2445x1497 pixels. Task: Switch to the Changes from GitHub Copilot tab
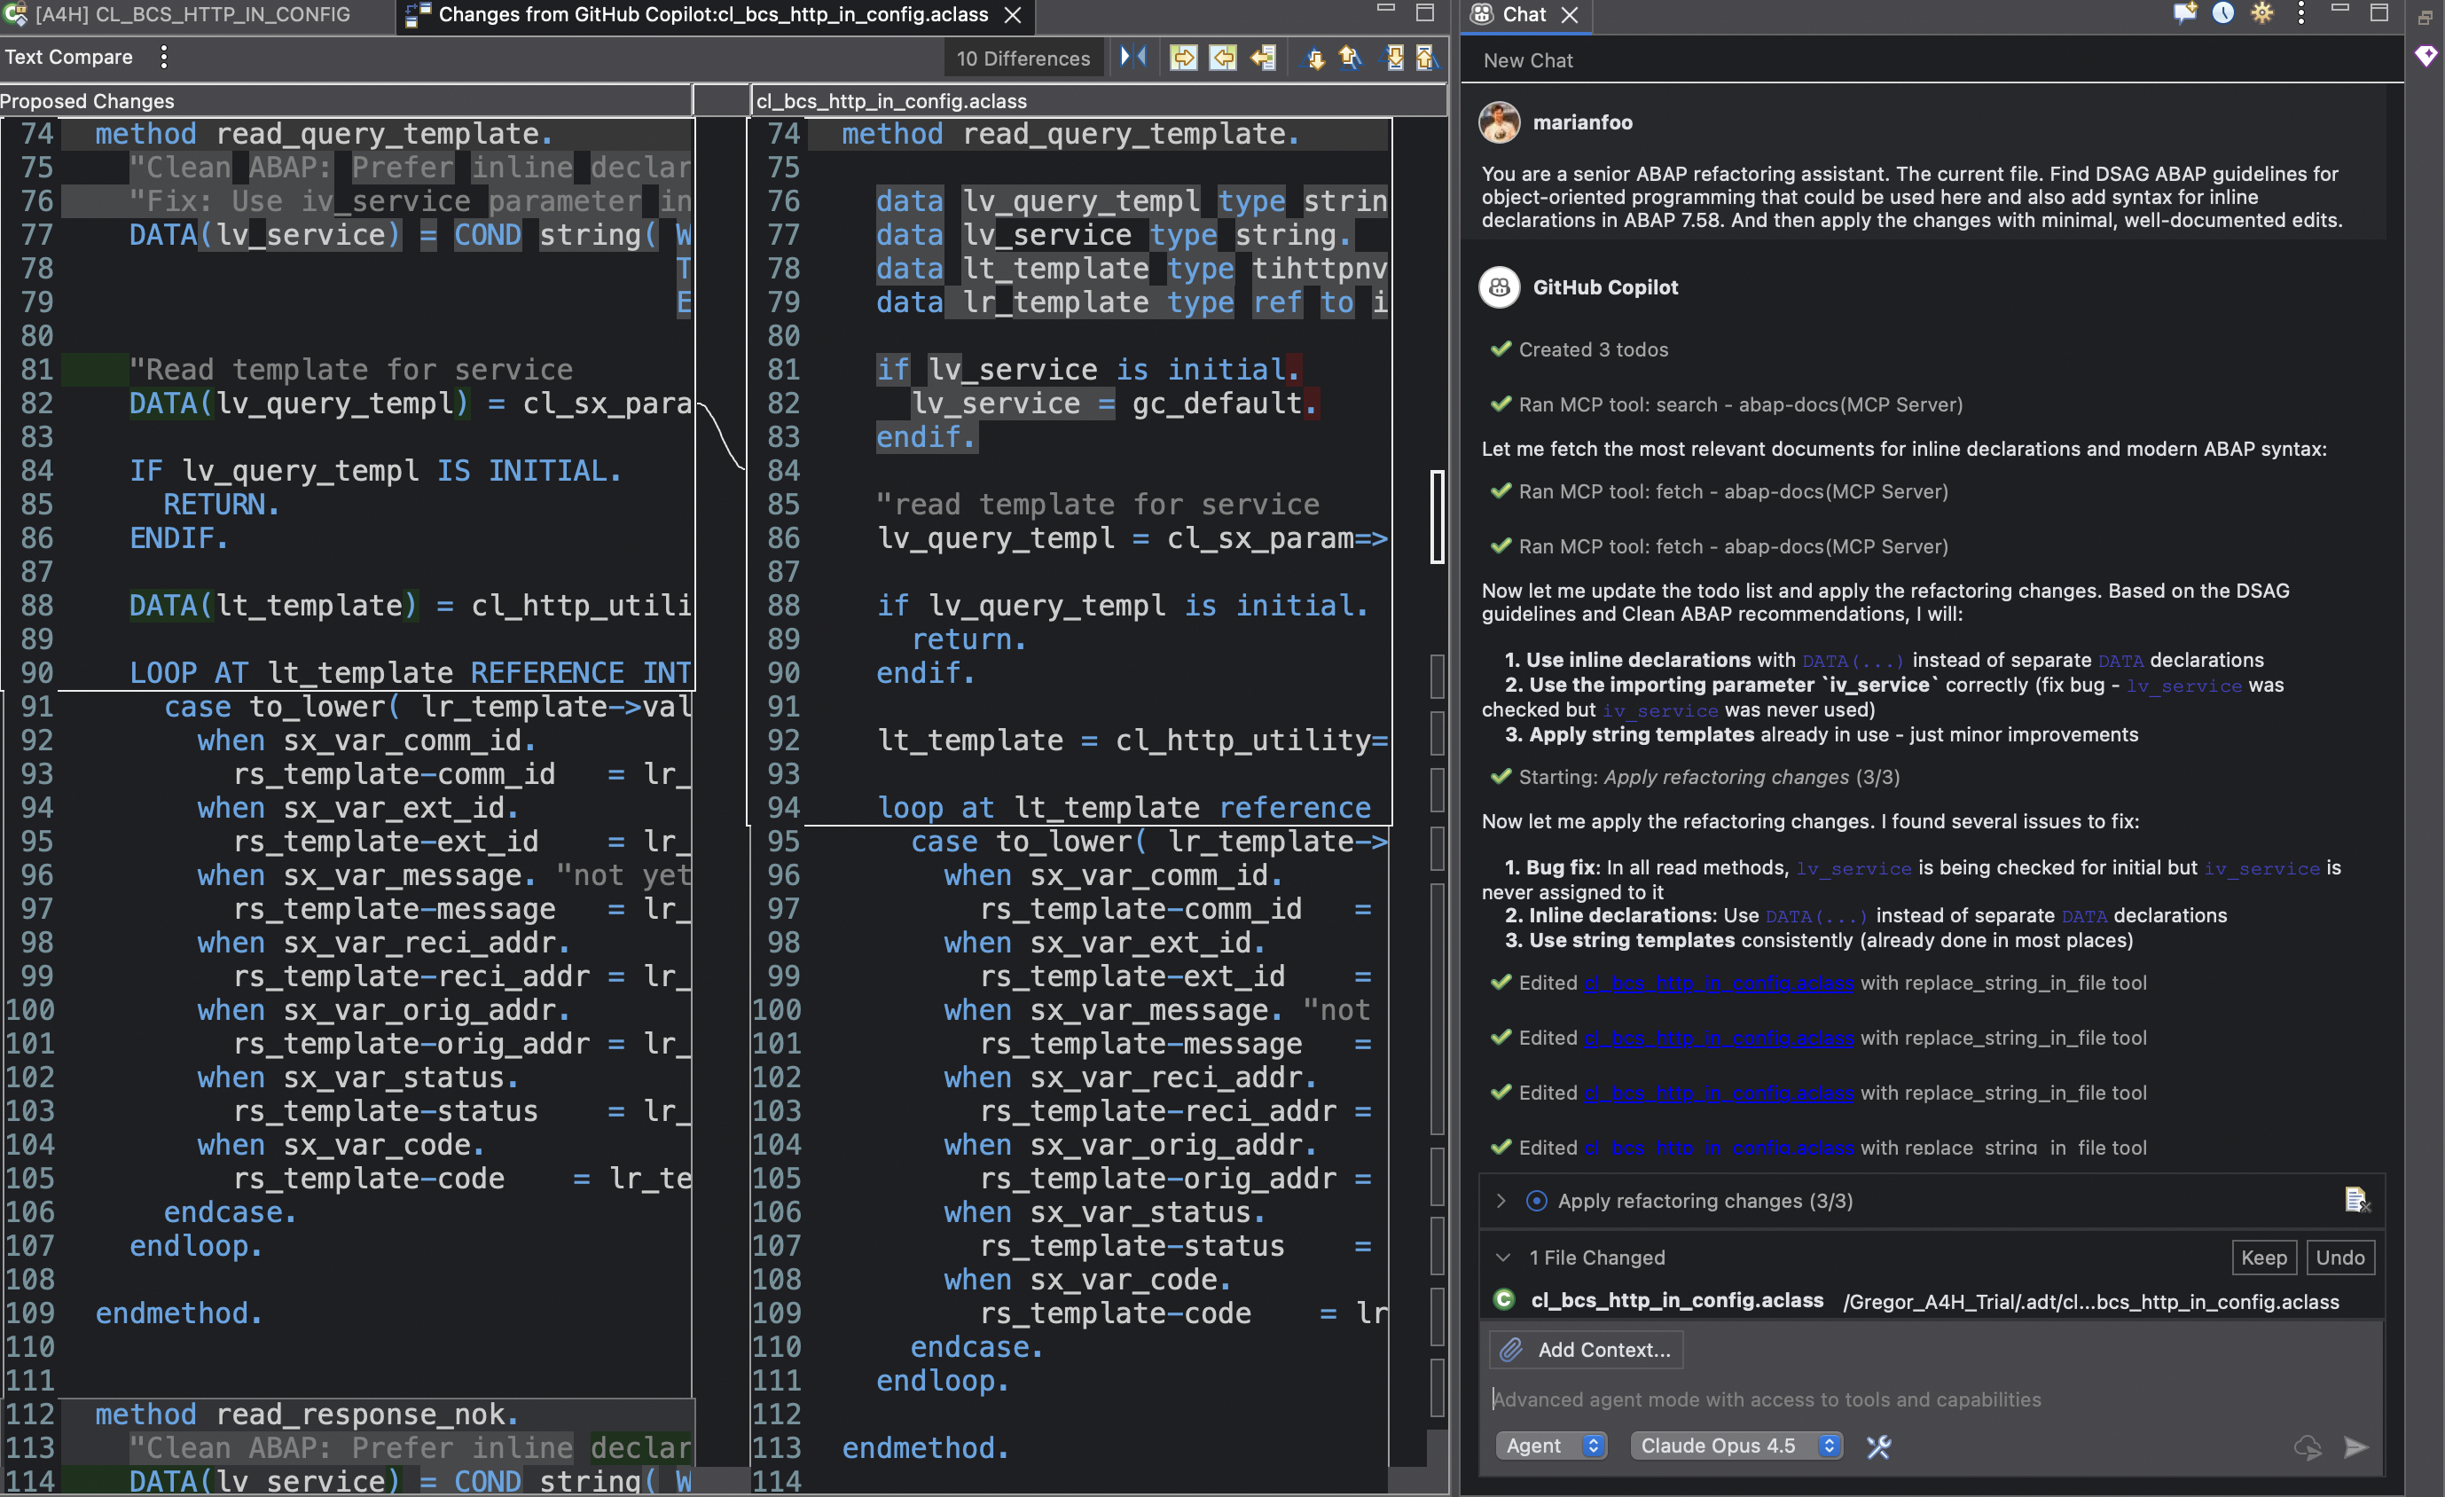point(694,15)
